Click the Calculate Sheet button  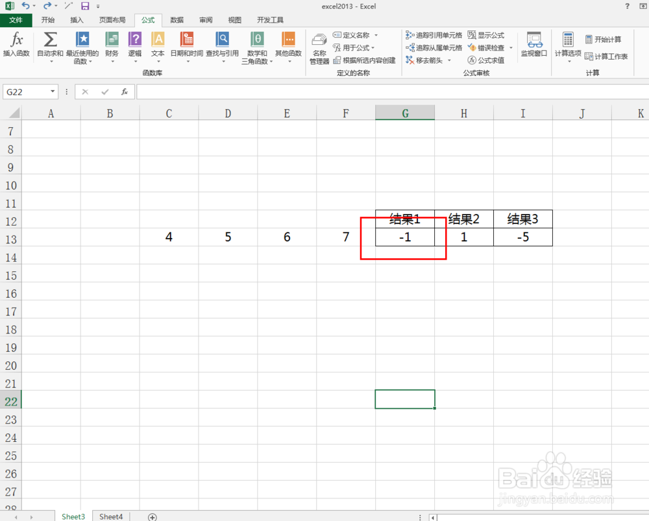coord(607,56)
